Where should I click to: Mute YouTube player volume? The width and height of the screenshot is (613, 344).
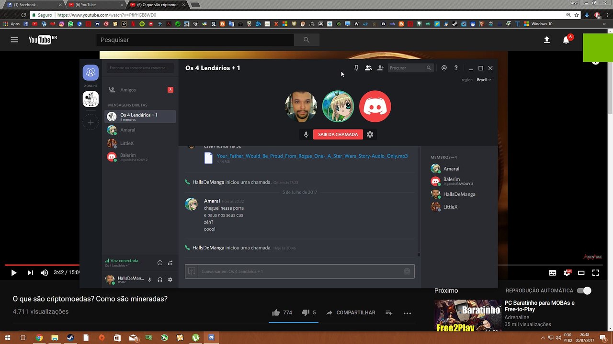tap(44, 273)
